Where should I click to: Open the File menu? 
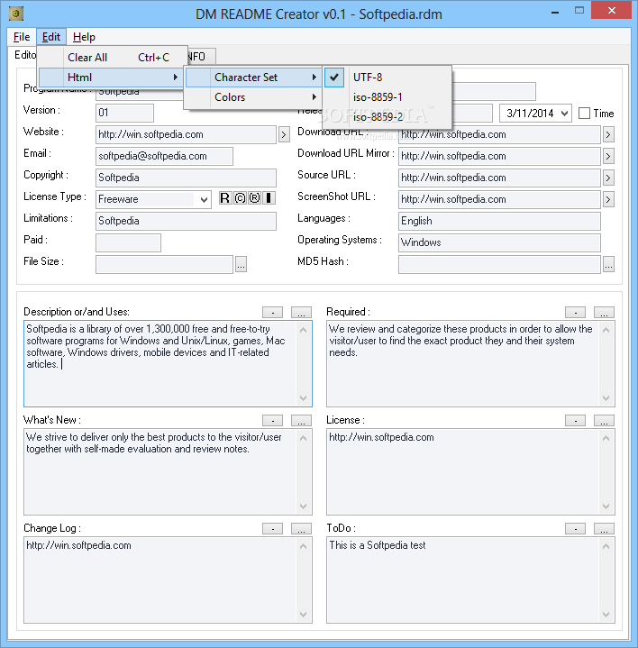[x=22, y=37]
